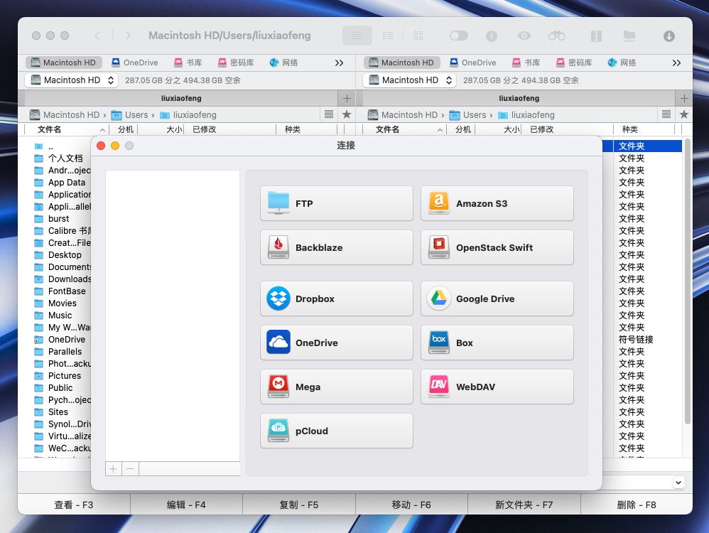This screenshot has width=709, height=533.
Task: Go forward with the right arrow
Action: 128,36
